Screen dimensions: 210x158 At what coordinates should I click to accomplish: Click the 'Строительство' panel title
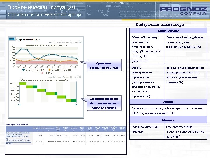click(28, 39)
